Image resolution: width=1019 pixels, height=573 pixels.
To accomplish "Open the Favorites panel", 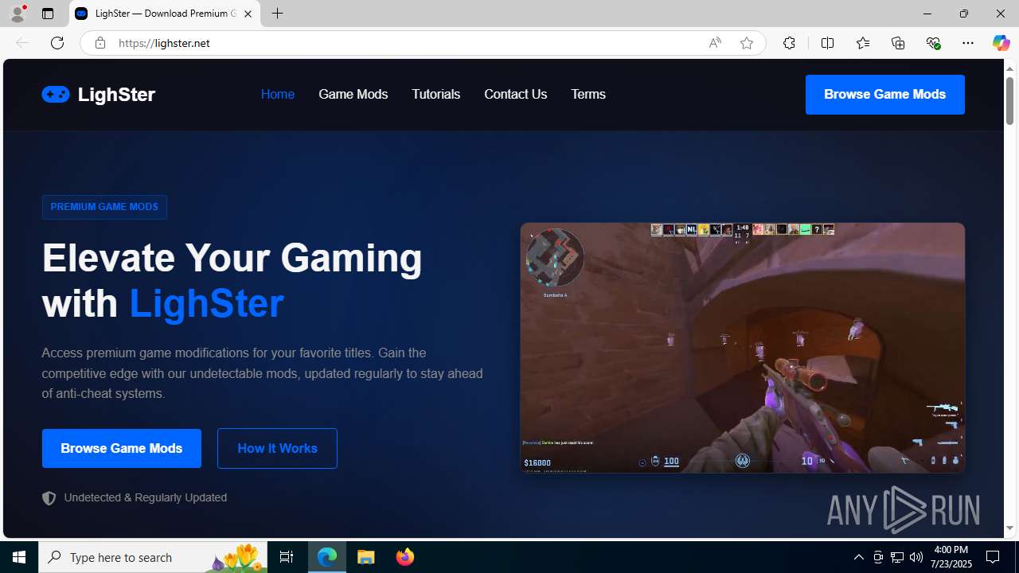I will click(x=862, y=43).
